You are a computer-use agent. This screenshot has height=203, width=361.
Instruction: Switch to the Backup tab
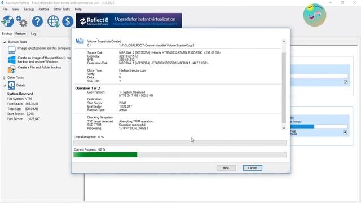pos(7,34)
